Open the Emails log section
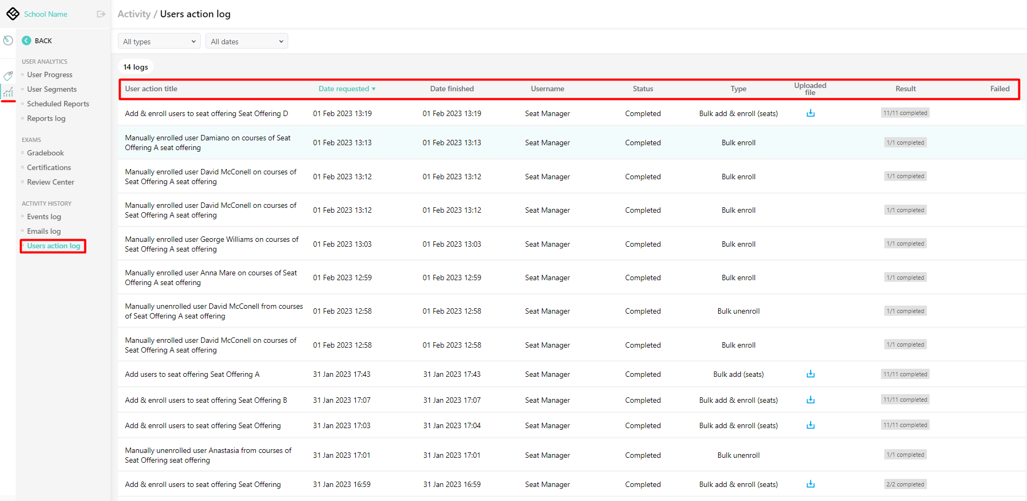Image resolution: width=1027 pixels, height=501 pixels. click(x=43, y=231)
